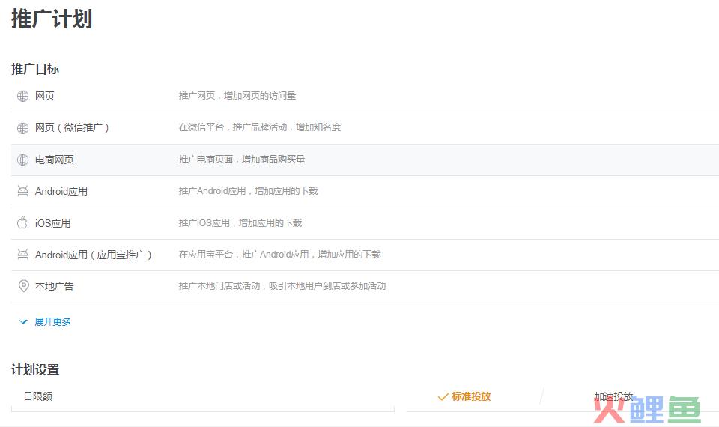Click the location pin icon beside 本地广告

pos(23,286)
